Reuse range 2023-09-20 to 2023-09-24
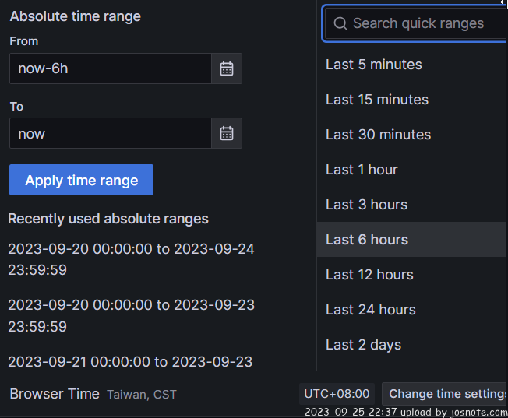The width and height of the screenshot is (508, 418). tap(131, 259)
